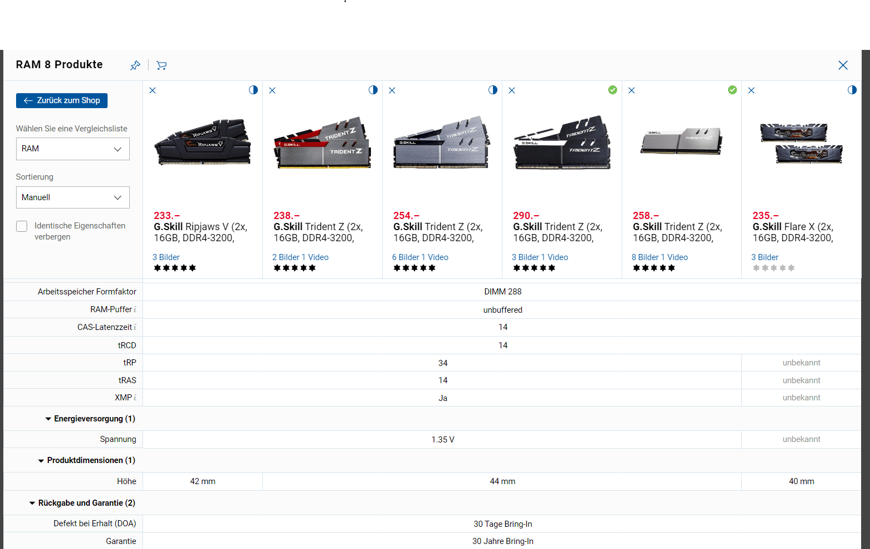Toggle contrast icon on Flare X
Screen dimensions: 870x549
point(852,90)
